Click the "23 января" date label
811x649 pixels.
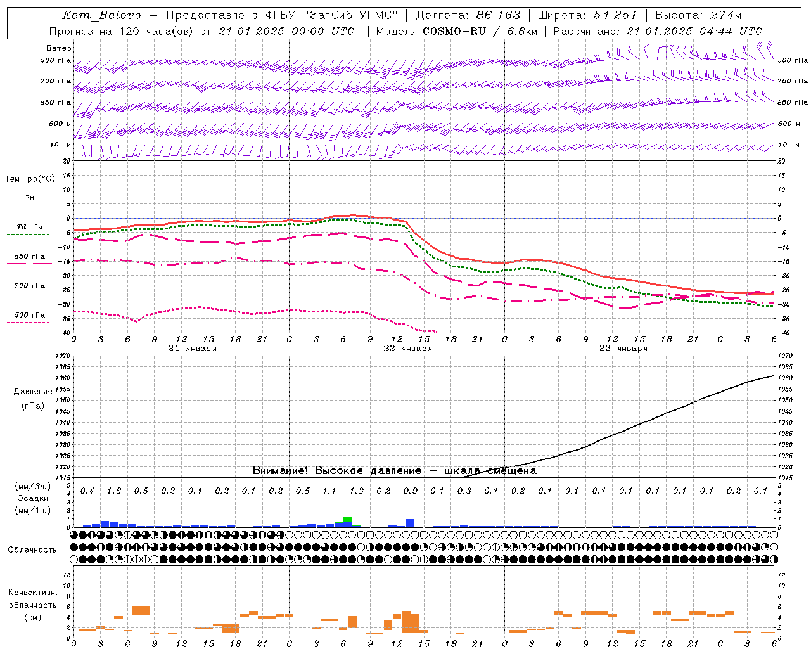[x=623, y=349]
